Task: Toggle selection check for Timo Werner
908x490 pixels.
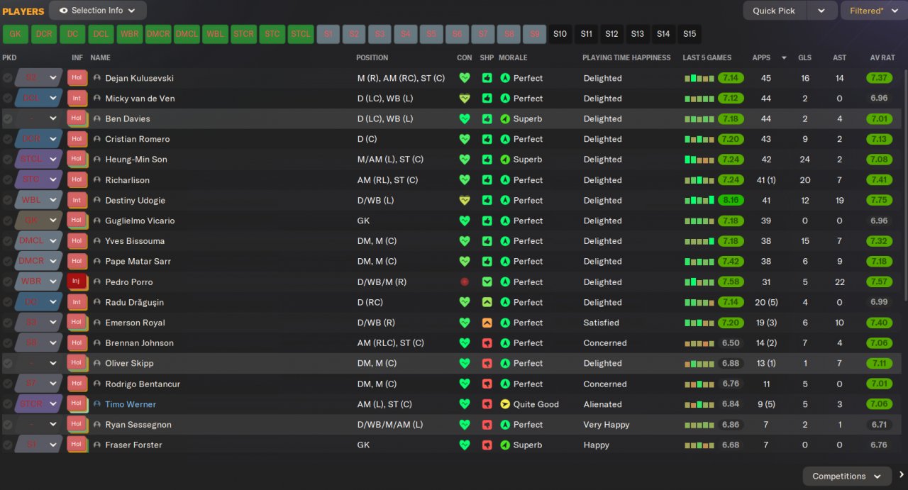Action: tap(8, 404)
